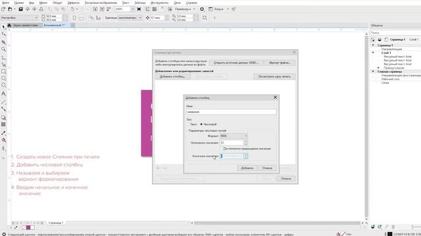Expand the Прямоугольник object node
This screenshot has height=236, width=421.
(379, 68)
